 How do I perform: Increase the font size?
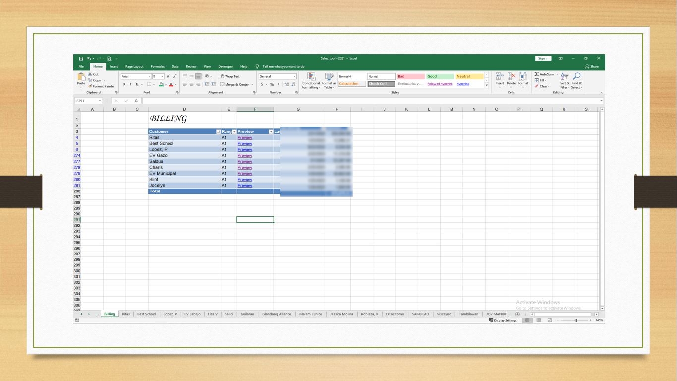[x=168, y=76]
